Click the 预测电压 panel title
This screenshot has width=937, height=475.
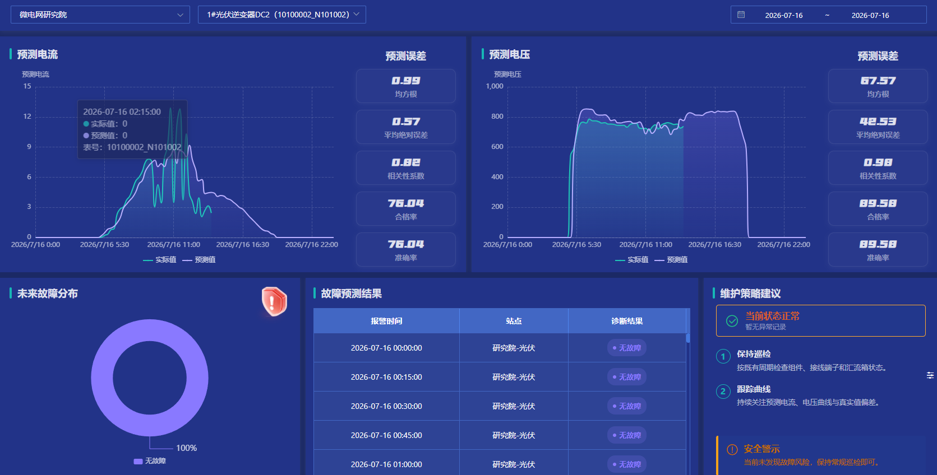coord(510,54)
